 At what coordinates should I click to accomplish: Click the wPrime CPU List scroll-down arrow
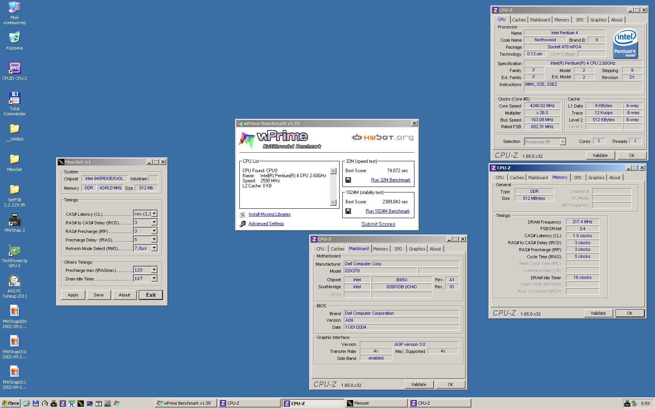(333, 202)
